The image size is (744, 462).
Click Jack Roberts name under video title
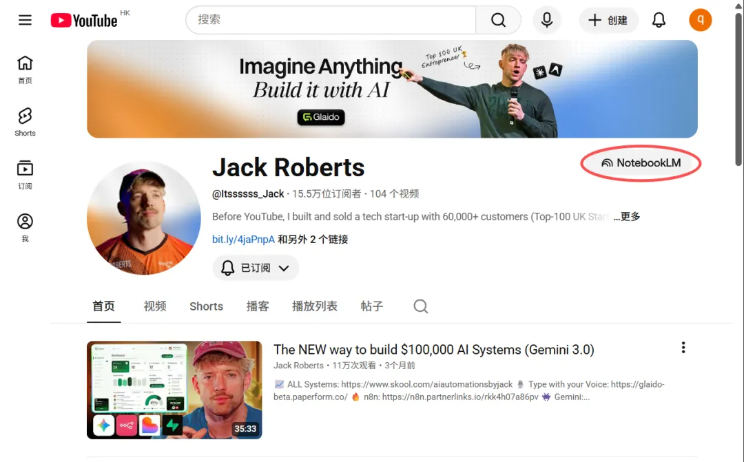click(x=298, y=366)
